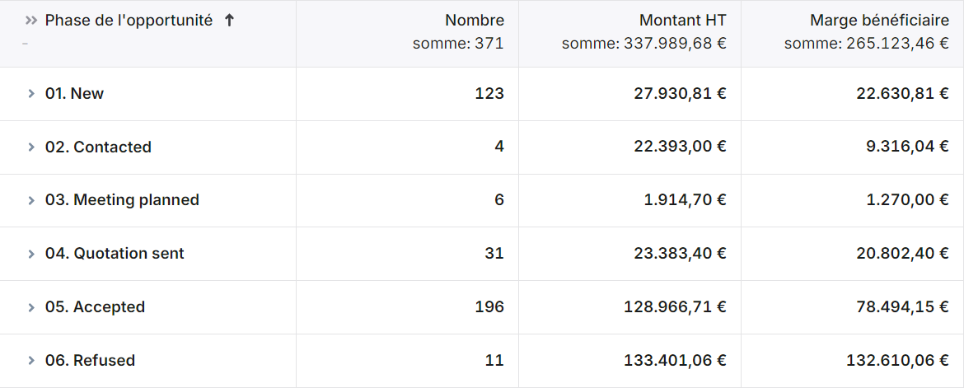
Task: Click the somme: 371 summary text
Action: 459,44
